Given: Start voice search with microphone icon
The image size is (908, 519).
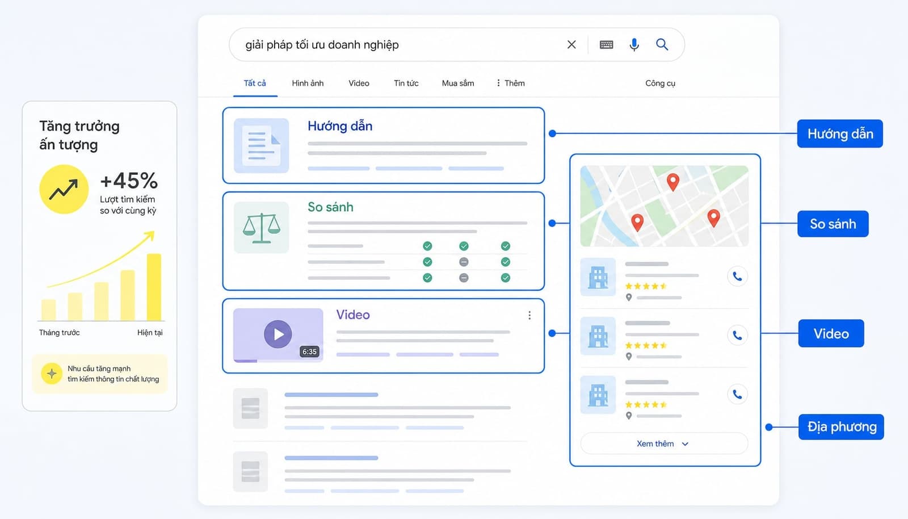Looking at the screenshot, I should [634, 44].
